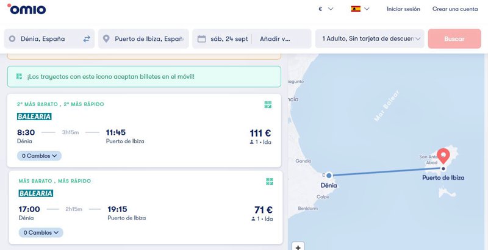This screenshot has height=250, width=488.
Task: Expand the passengers and discount card dropdown
Action: 372,39
